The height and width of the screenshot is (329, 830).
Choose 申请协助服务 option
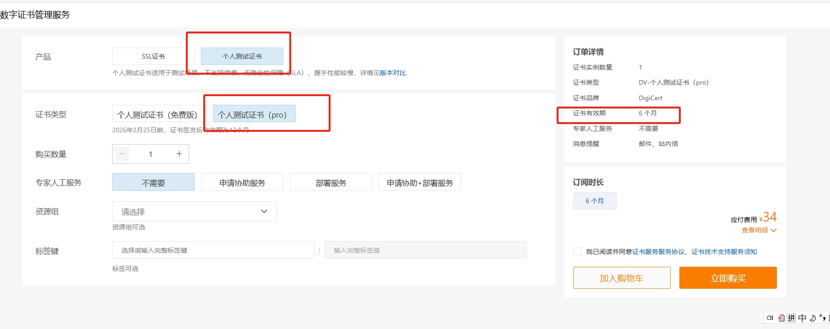tap(242, 183)
